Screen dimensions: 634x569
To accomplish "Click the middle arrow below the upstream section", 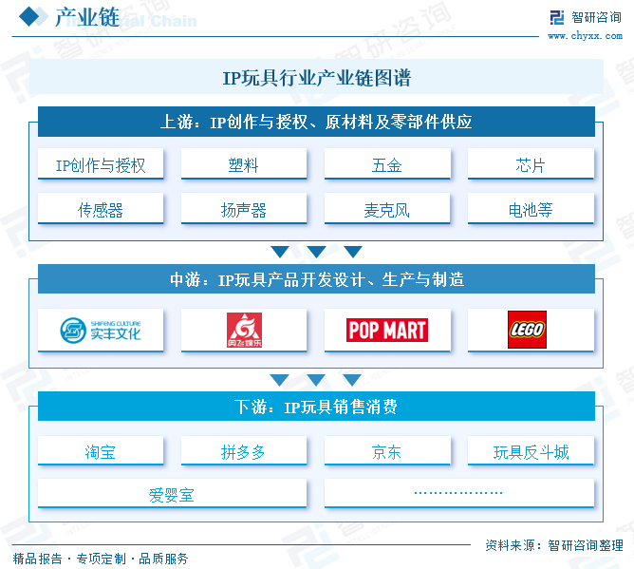I will pos(316,252).
